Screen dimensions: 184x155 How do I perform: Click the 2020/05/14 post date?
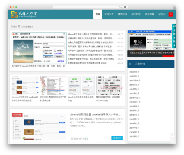[79, 139]
